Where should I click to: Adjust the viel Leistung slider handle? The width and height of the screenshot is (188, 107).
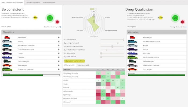coord(101,53)
